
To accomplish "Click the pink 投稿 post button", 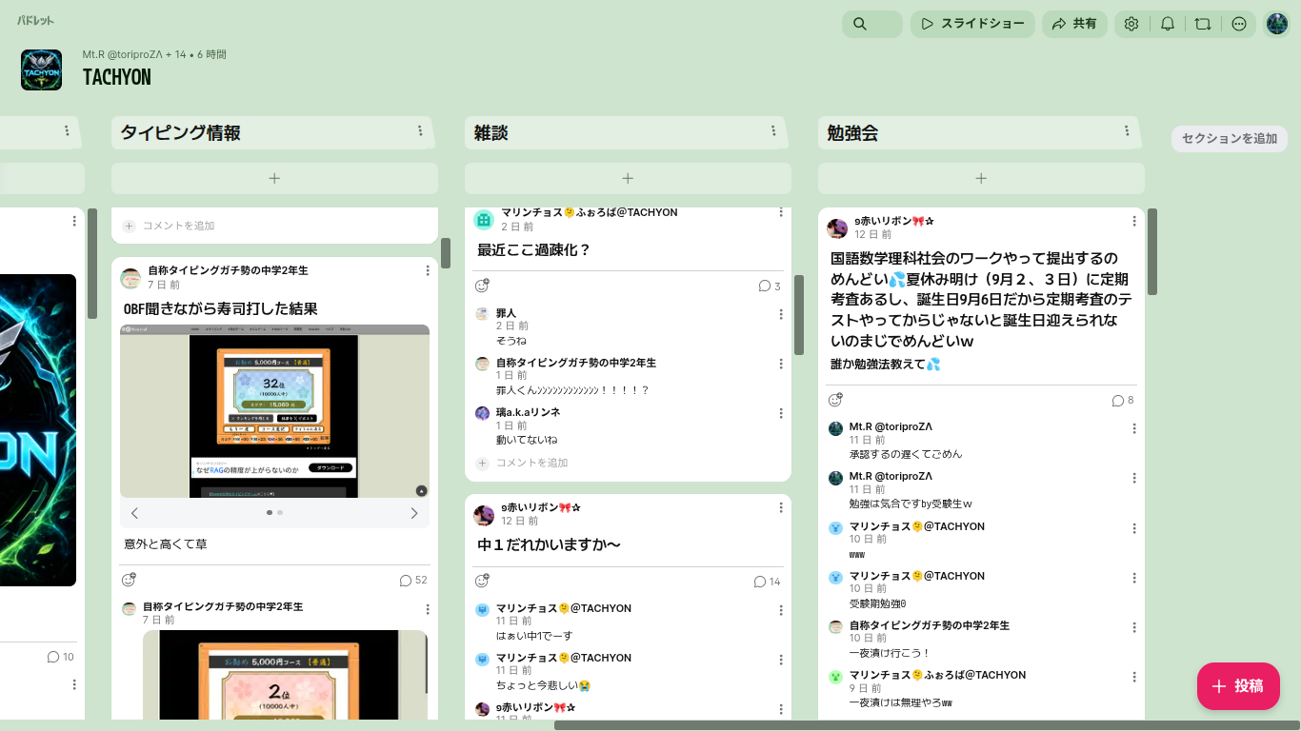I will click(1238, 686).
